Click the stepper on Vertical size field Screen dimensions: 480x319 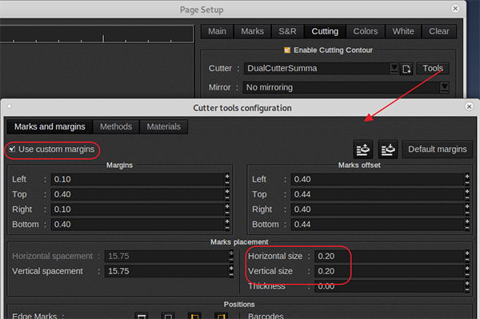tap(467, 271)
